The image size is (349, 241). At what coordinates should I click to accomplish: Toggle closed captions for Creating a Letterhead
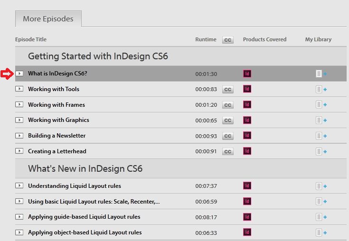coord(228,152)
